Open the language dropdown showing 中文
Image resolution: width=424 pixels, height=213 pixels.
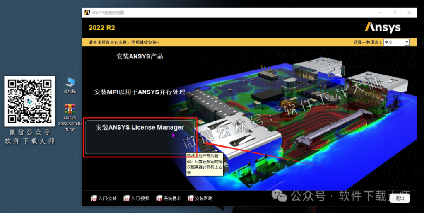coord(396,42)
